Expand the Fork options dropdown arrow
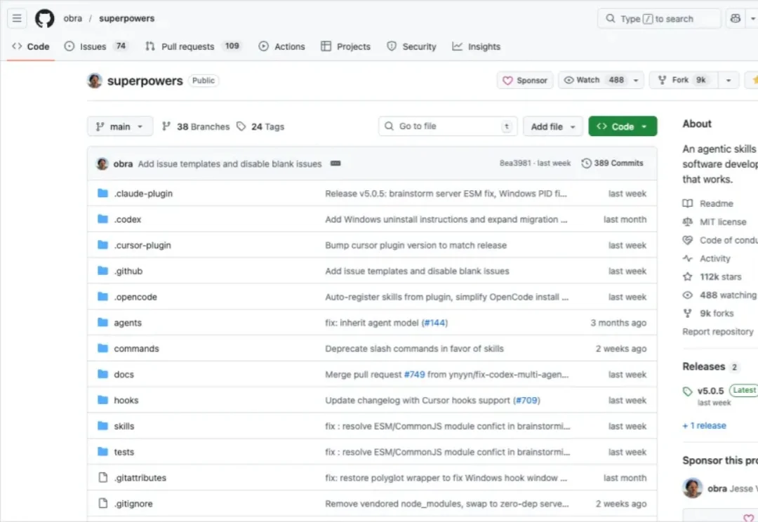 click(x=729, y=81)
